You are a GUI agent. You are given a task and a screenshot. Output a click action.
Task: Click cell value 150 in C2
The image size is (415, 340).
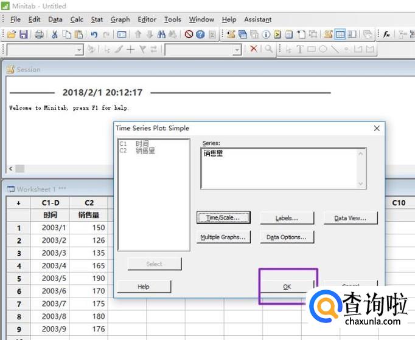pyautogui.click(x=89, y=228)
